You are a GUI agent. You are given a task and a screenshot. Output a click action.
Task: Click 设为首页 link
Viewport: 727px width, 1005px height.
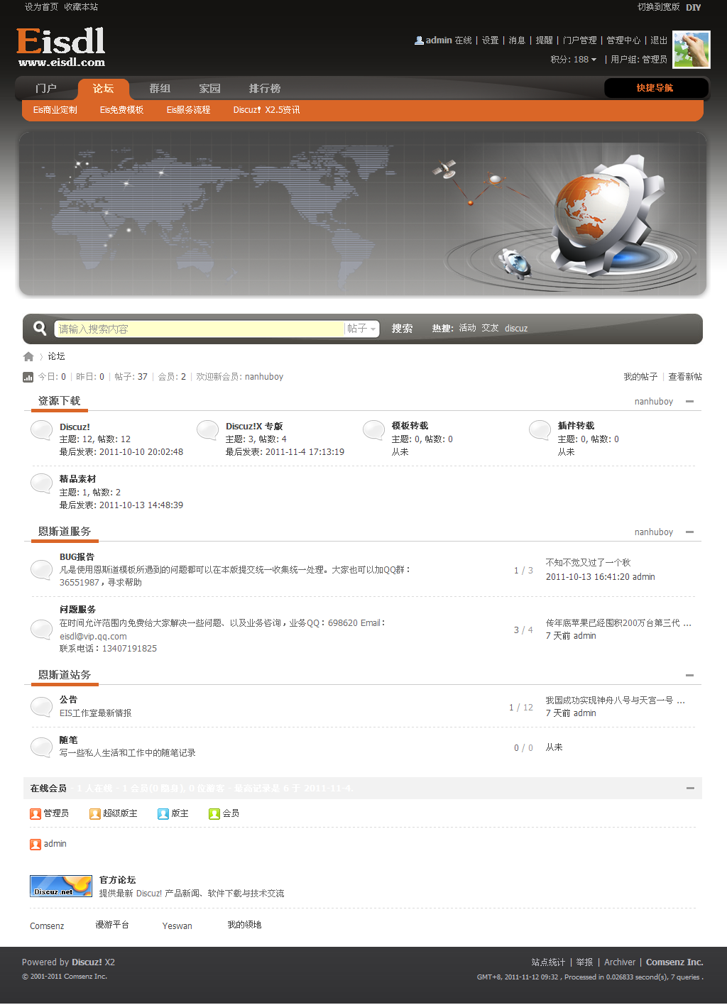pos(41,7)
